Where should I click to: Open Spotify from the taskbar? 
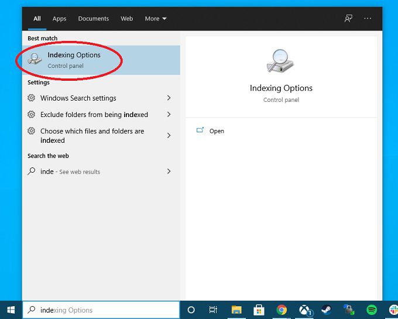[372, 310]
